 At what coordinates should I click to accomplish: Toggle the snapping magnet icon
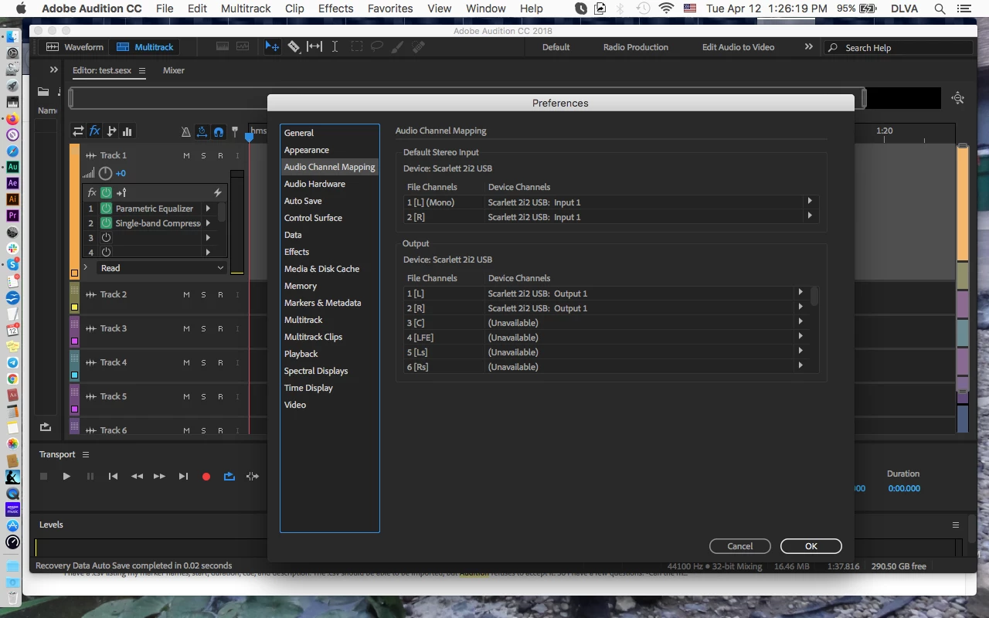219,132
